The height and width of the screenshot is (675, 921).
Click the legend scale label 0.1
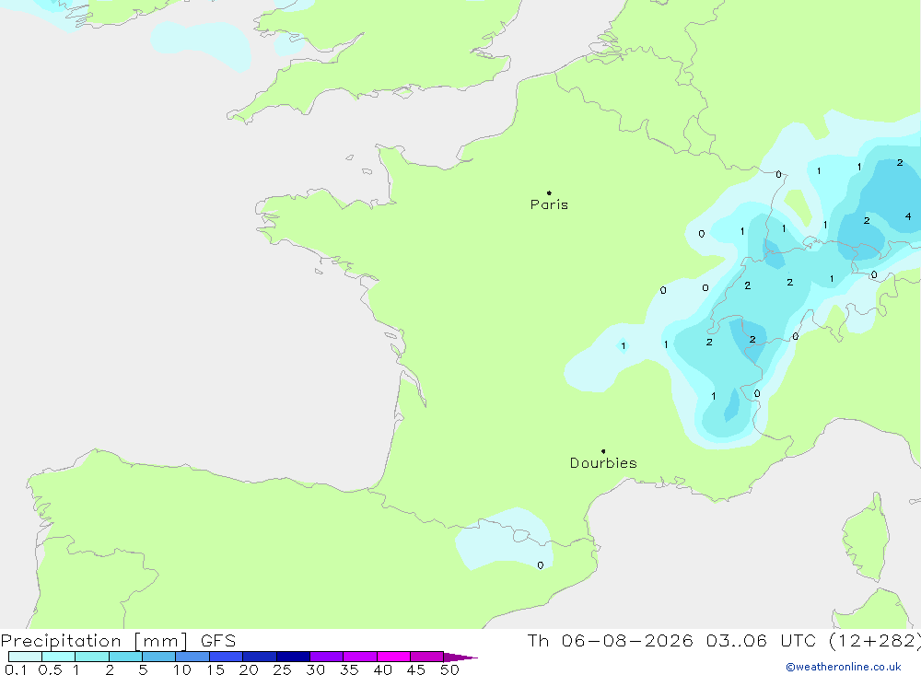coord(16,669)
